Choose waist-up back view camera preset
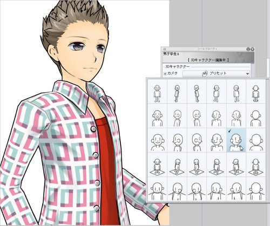 pos(256,116)
